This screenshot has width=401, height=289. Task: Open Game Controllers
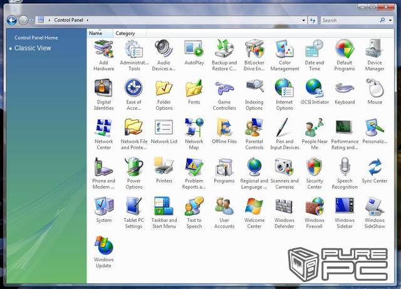tap(224, 95)
